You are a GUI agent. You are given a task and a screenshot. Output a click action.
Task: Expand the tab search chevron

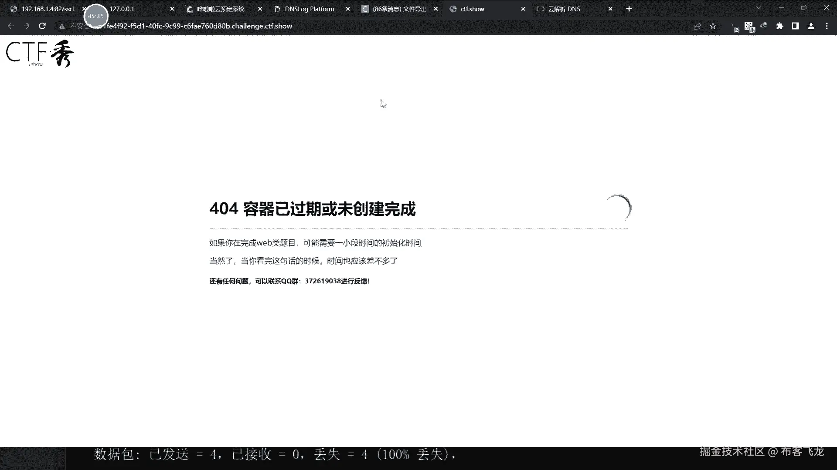pyautogui.click(x=759, y=8)
